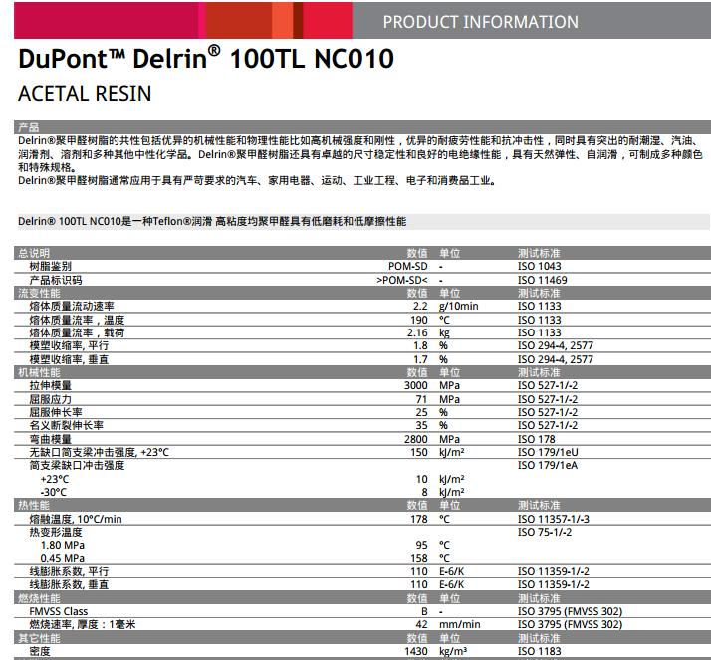Viewport: 711px width, 660px height.
Task: Select the 1430 density value
Action: click(416, 651)
